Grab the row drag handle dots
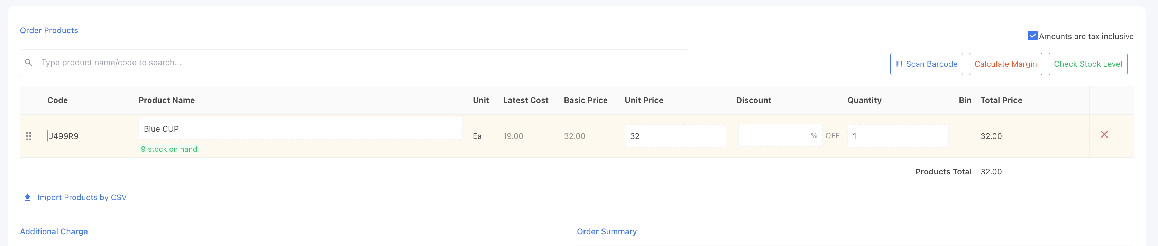The image size is (1158, 246). [x=29, y=136]
